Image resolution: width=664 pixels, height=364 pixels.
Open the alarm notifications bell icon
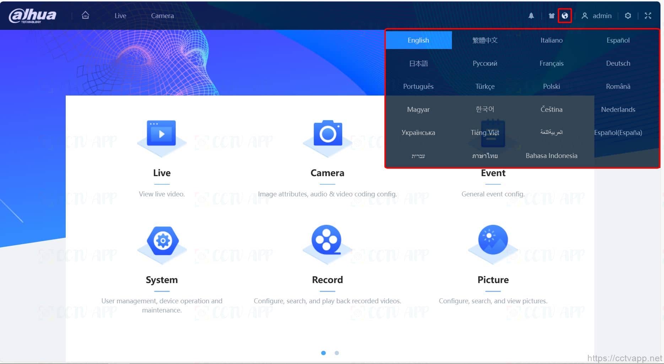(x=531, y=16)
